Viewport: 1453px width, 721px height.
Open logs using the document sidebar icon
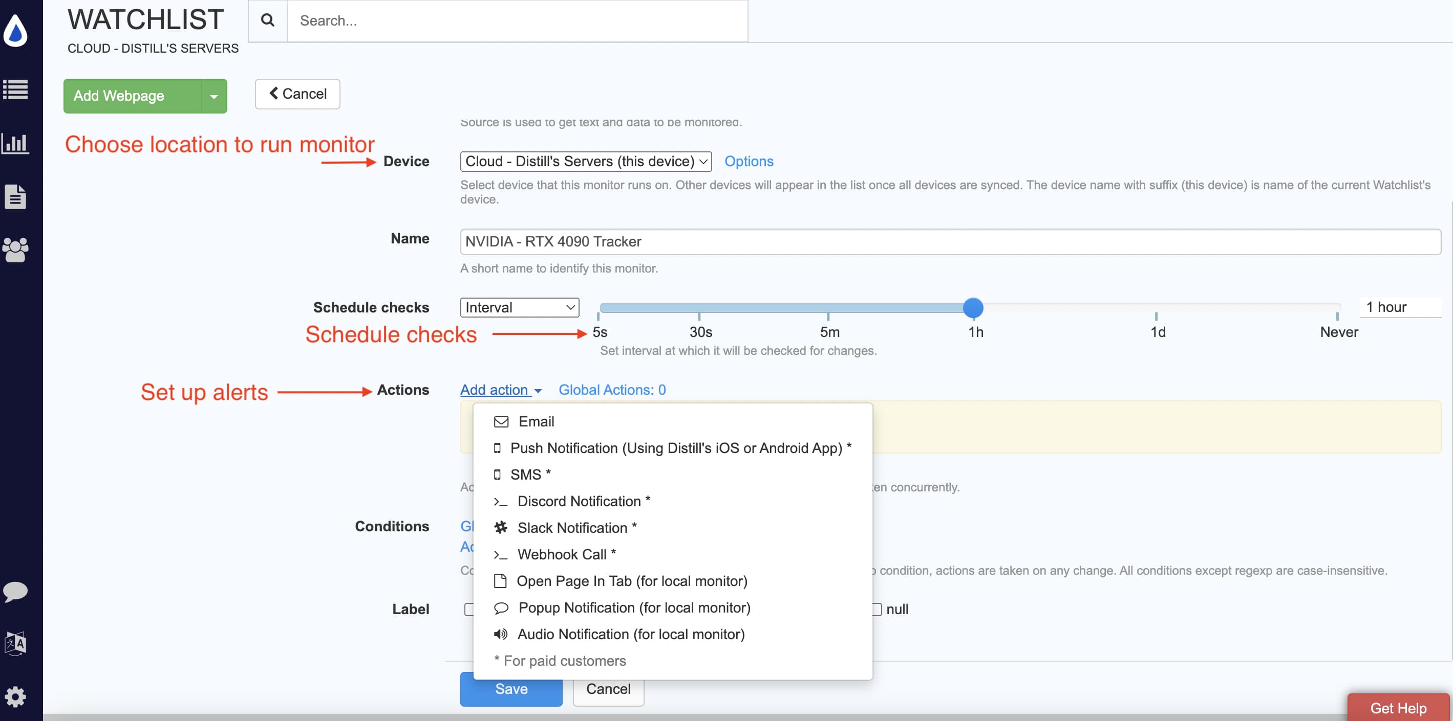click(x=16, y=196)
